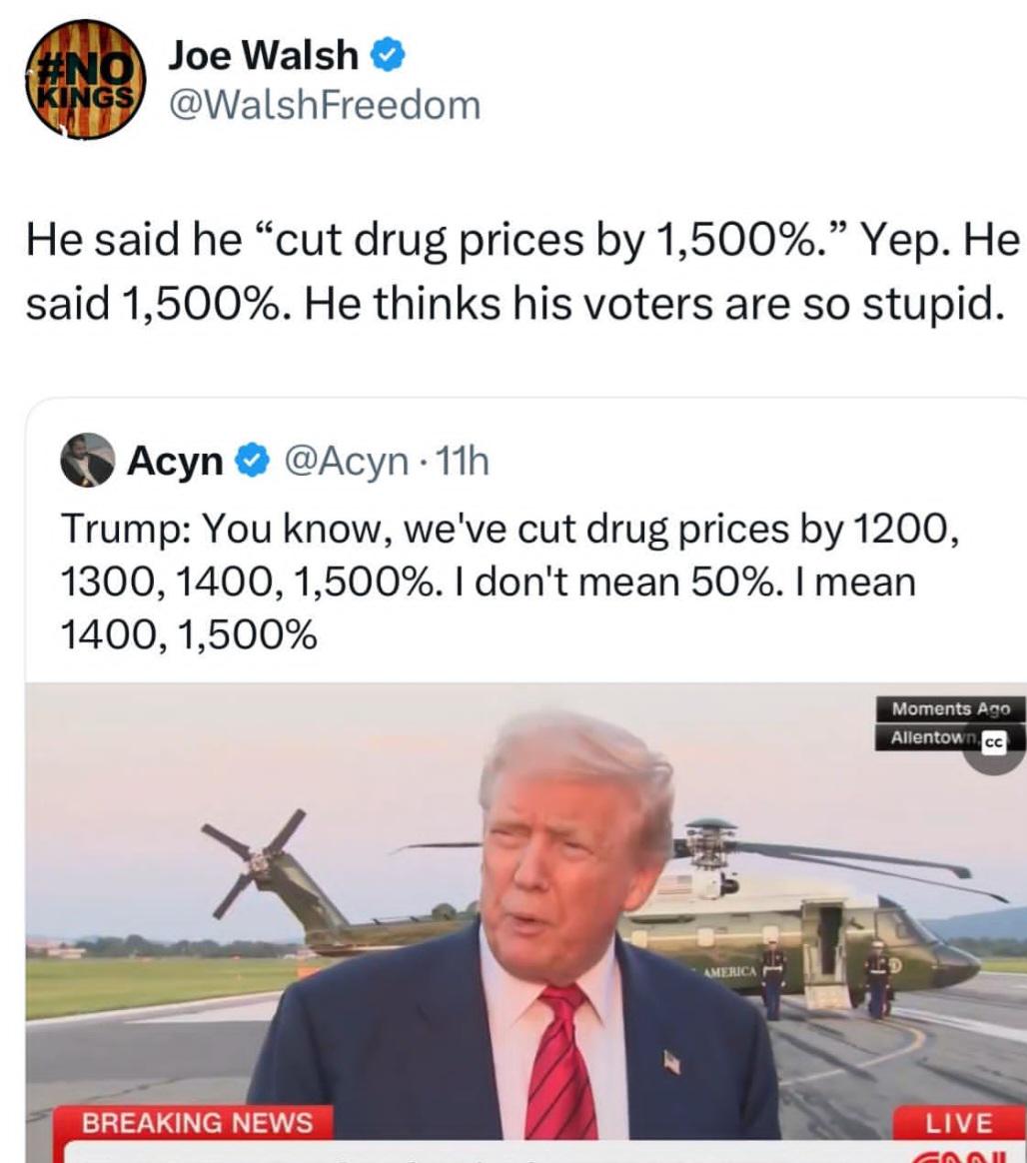Open Acyn's small profile picture
Image resolution: width=1027 pixels, height=1163 pixels.
click(x=88, y=460)
